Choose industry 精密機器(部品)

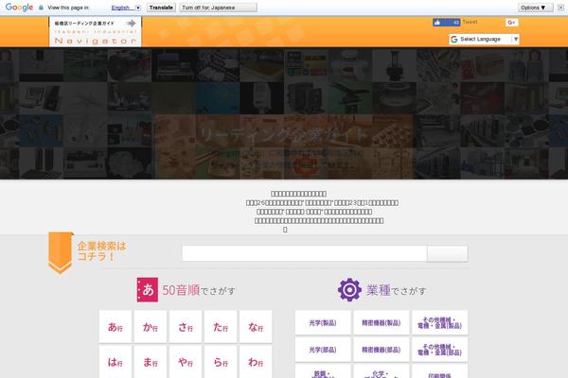[x=382, y=350]
